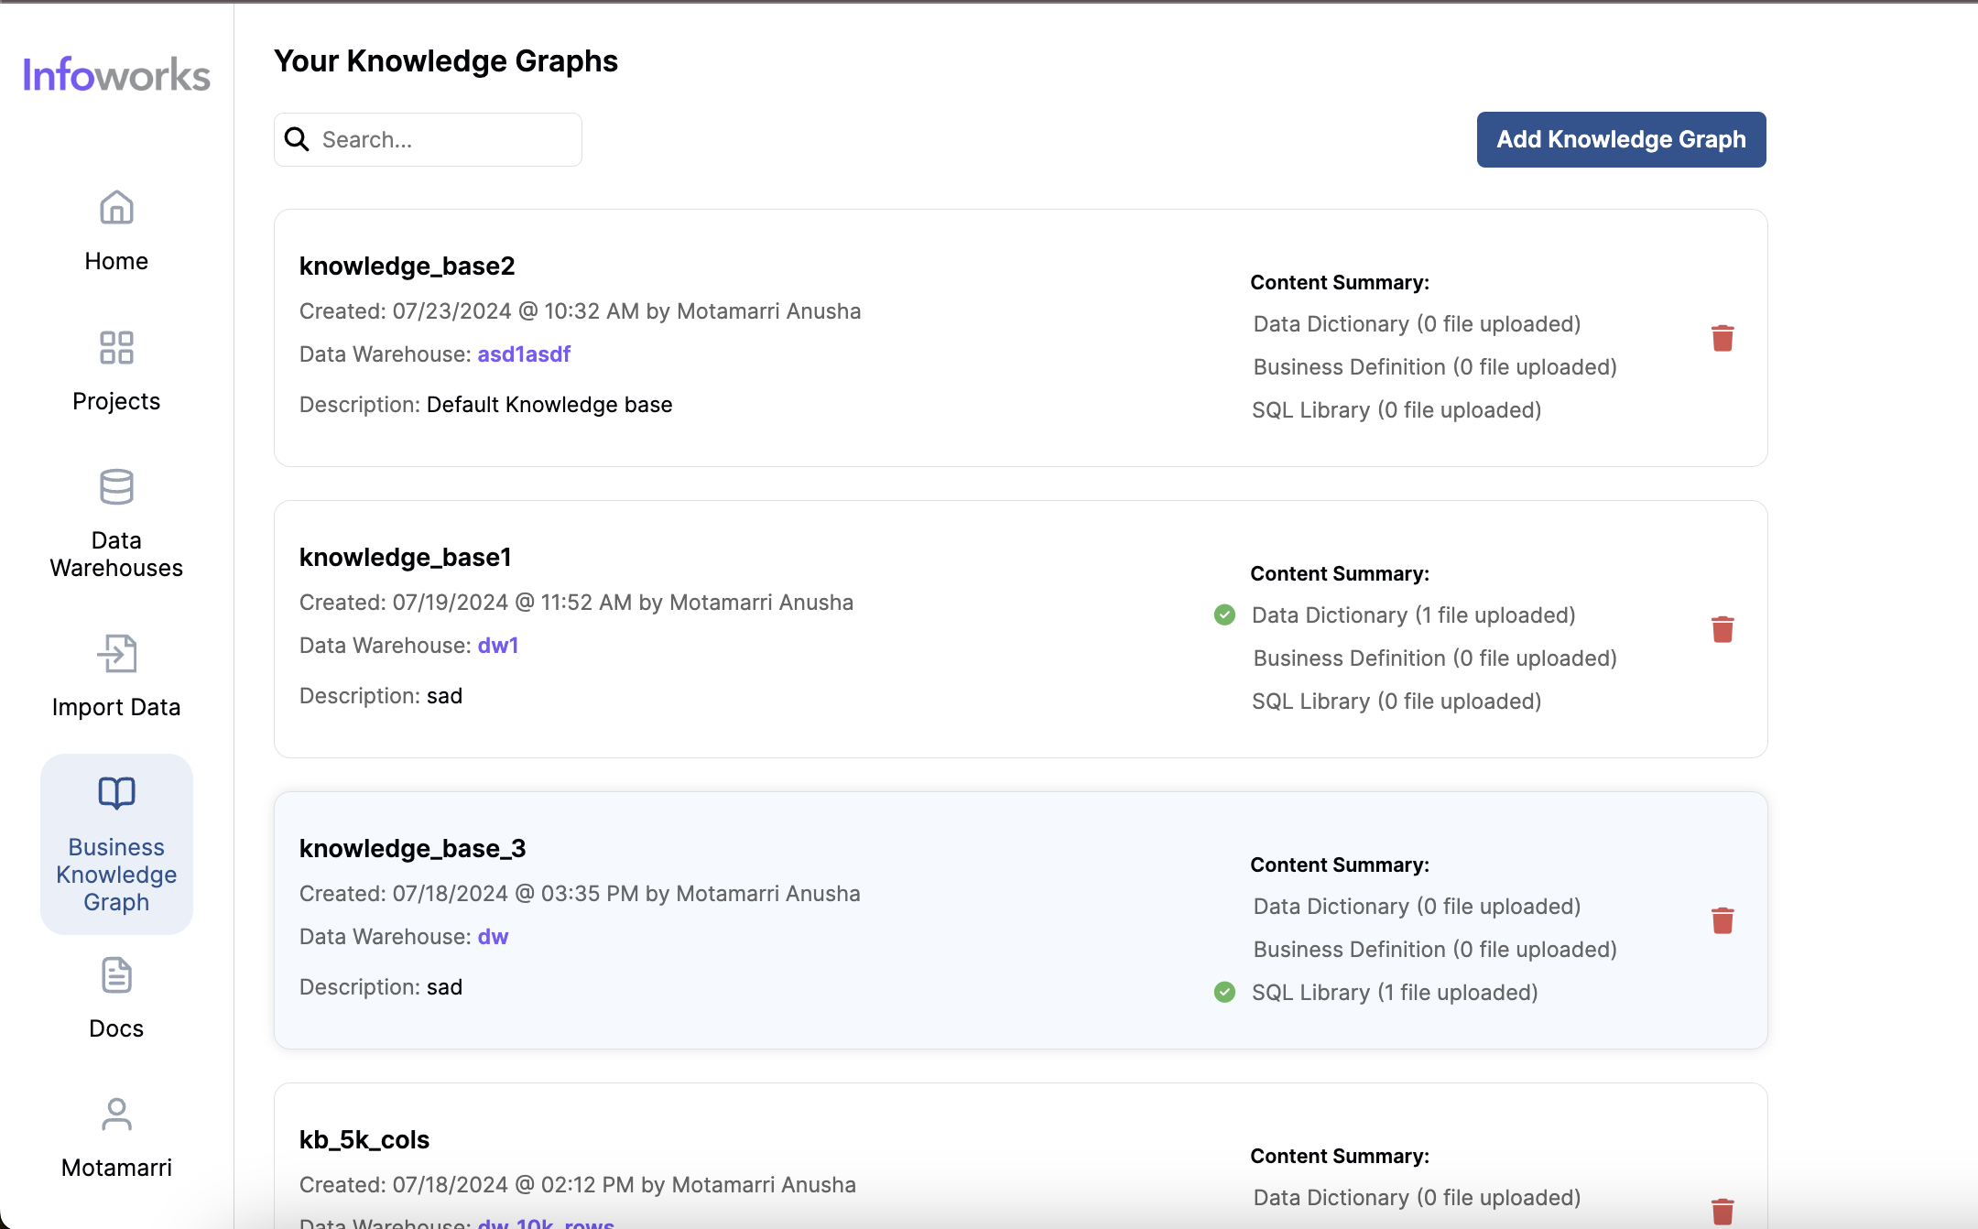The width and height of the screenshot is (1978, 1229).
Task: Click Created 07/18/2024 @ 03:35 PM line
Action: pos(580,894)
